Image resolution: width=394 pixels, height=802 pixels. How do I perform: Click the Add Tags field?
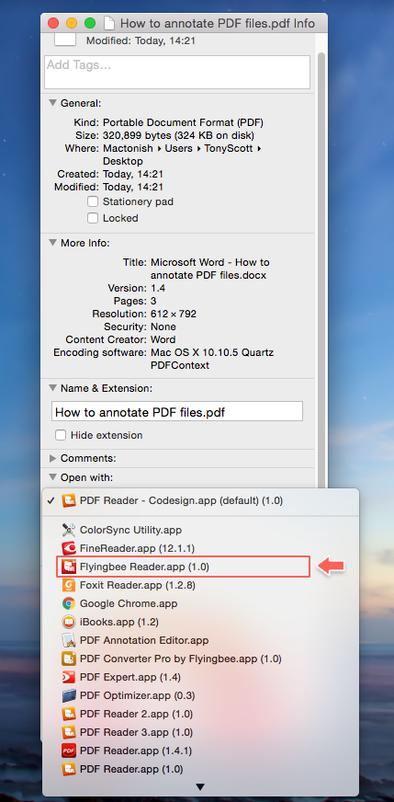coord(177,72)
